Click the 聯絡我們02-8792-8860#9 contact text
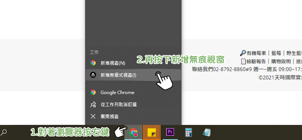 pos(222,69)
